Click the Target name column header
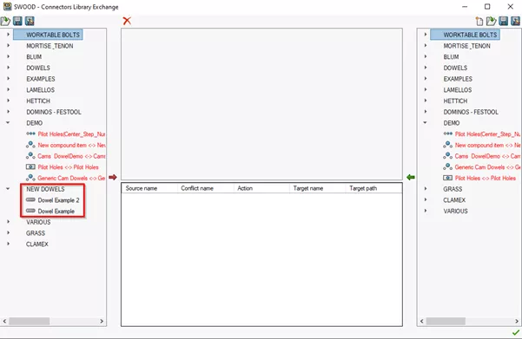The width and height of the screenshot is (522, 339). click(x=318, y=188)
